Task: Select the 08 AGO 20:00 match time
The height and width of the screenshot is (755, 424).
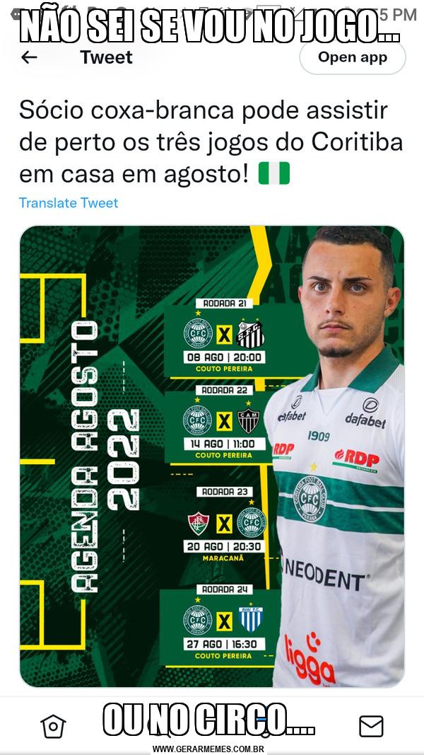Action: point(225,357)
